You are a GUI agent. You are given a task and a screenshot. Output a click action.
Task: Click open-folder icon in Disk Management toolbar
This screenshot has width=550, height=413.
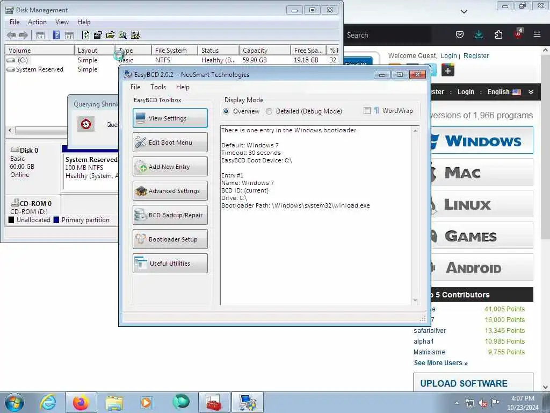click(x=110, y=35)
